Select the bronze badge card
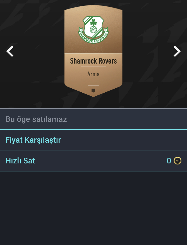 tap(93, 51)
